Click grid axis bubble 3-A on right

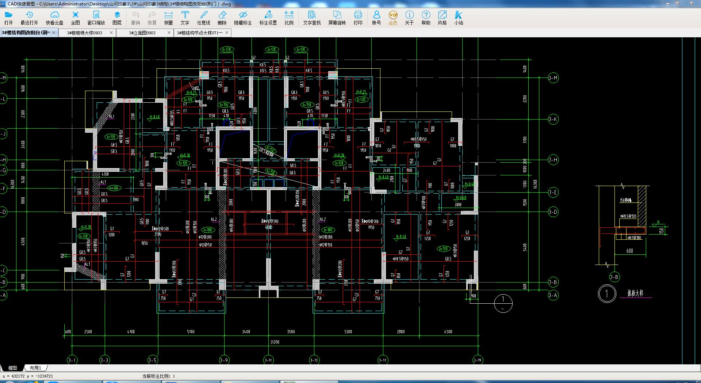[553, 295]
